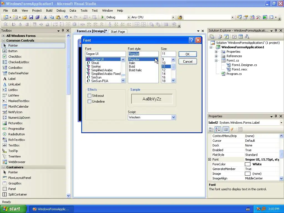Toggle auto-hide pin on Solution Explorer
The width and height of the screenshot is (284, 213).
click(x=276, y=31)
